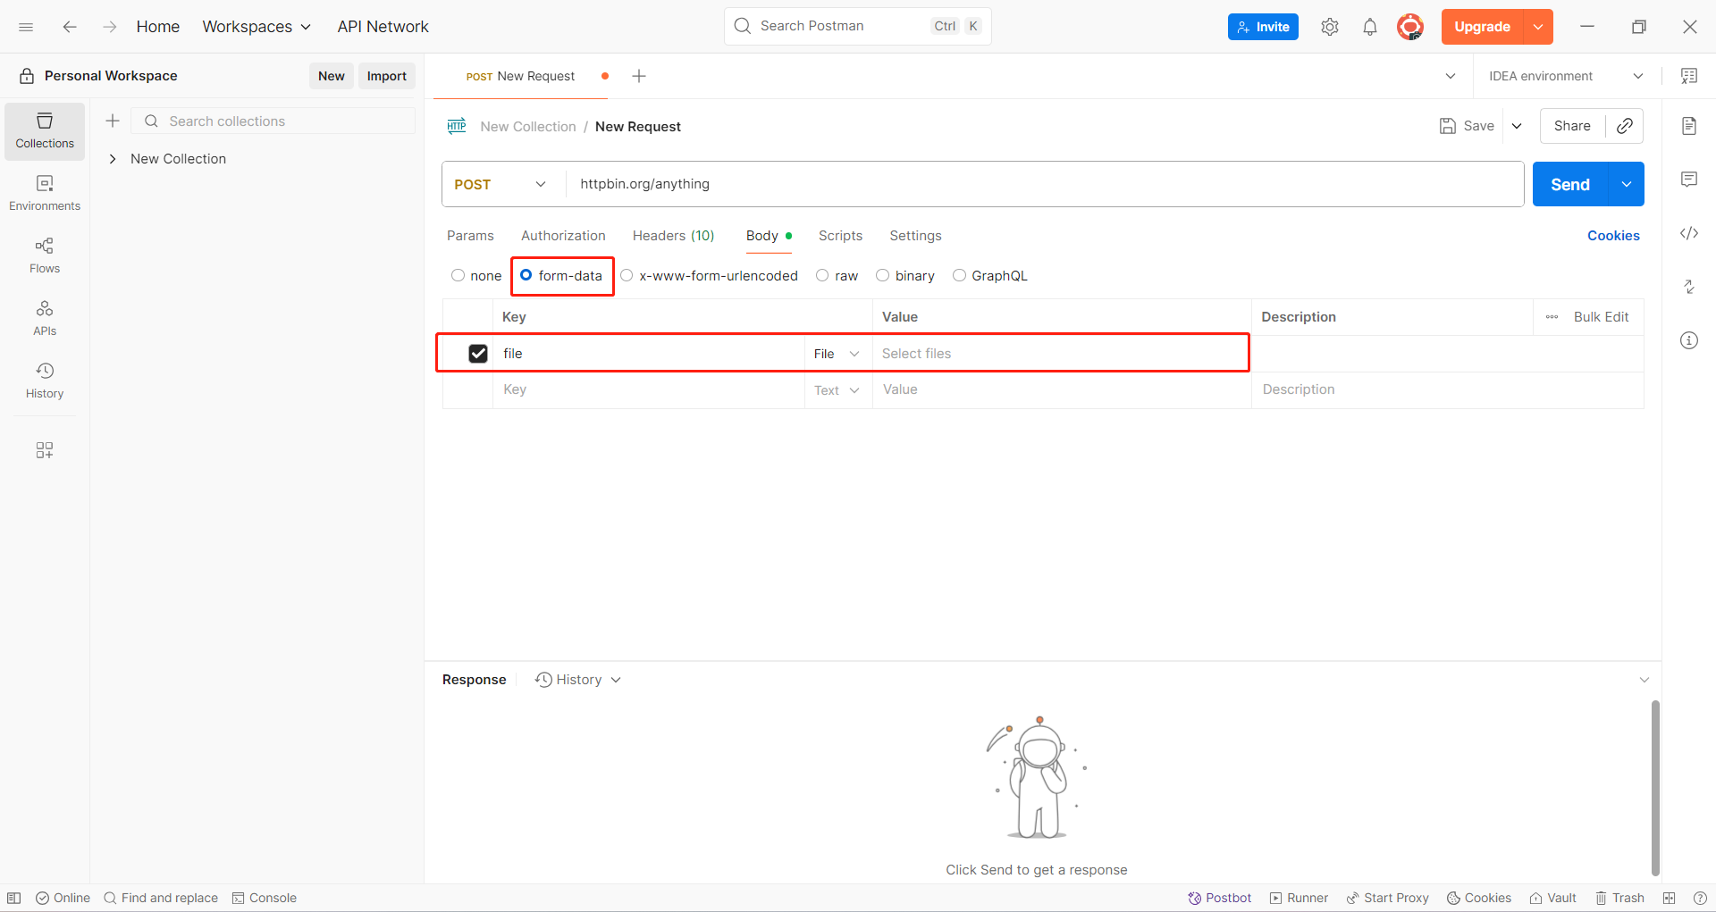Image resolution: width=1716 pixels, height=912 pixels.
Task: Select the binary body type option
Action: (x=883, y=275)
